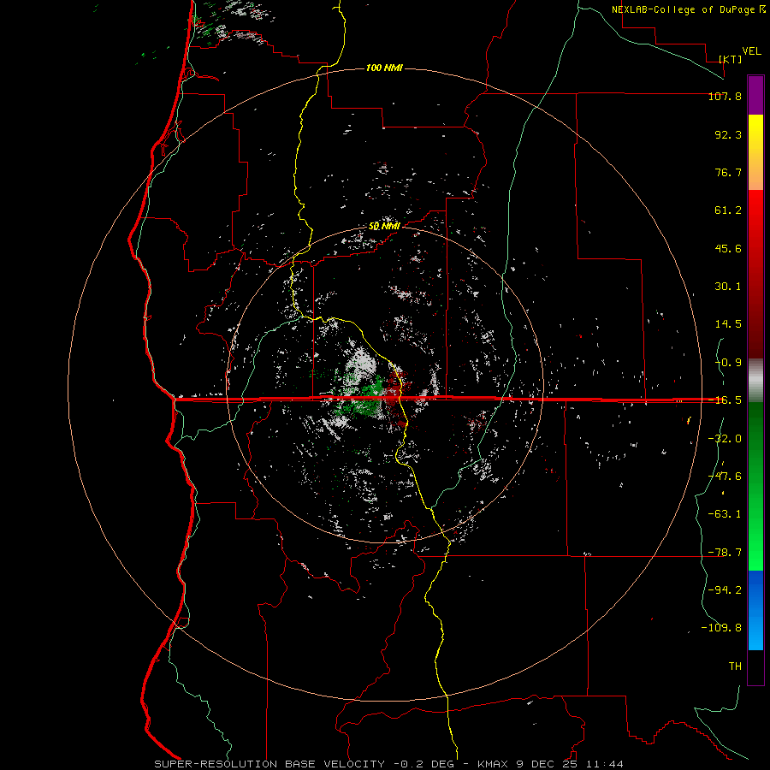Click the TH threshold label

click(x=735, y=666)
